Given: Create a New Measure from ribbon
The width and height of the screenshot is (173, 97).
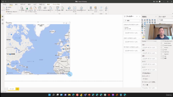Looking at the screenshot, I should click(91, 9).
